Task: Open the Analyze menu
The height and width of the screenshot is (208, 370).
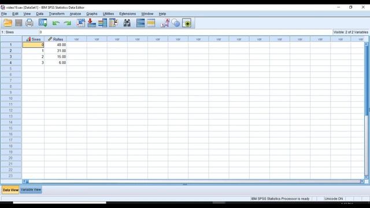Action: (75, 14)
